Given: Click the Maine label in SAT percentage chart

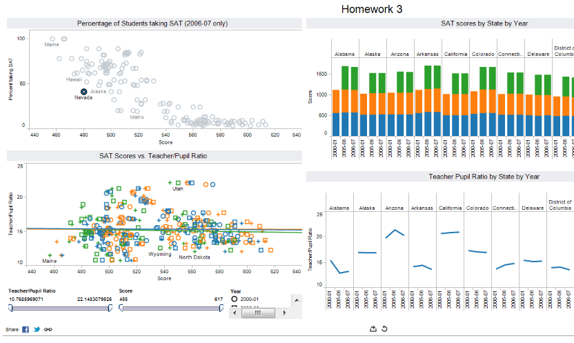Looking at the screenshot, I should click(52, 45).
